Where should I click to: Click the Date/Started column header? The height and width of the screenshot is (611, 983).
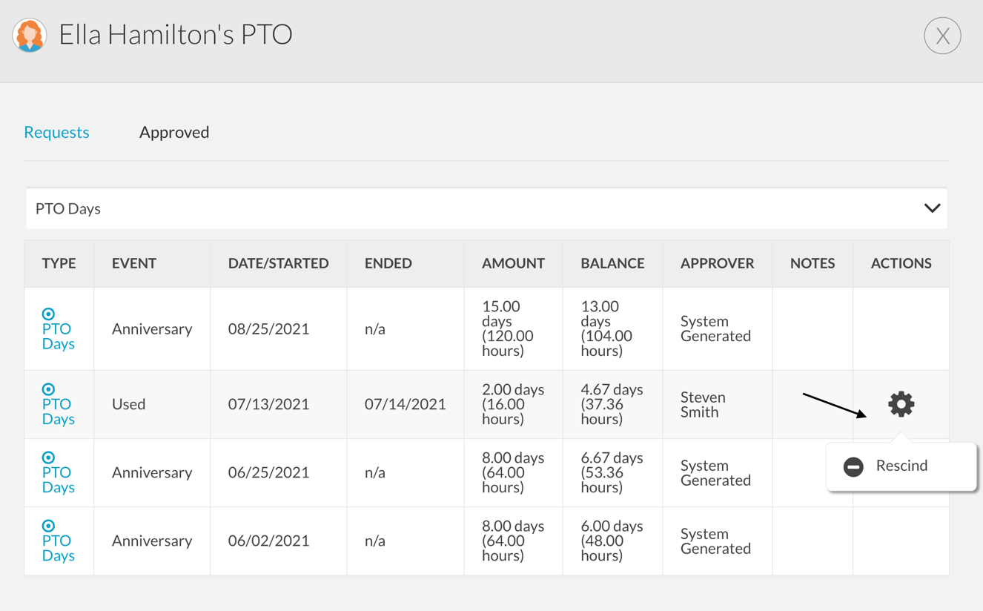click(x=278, y=263)
